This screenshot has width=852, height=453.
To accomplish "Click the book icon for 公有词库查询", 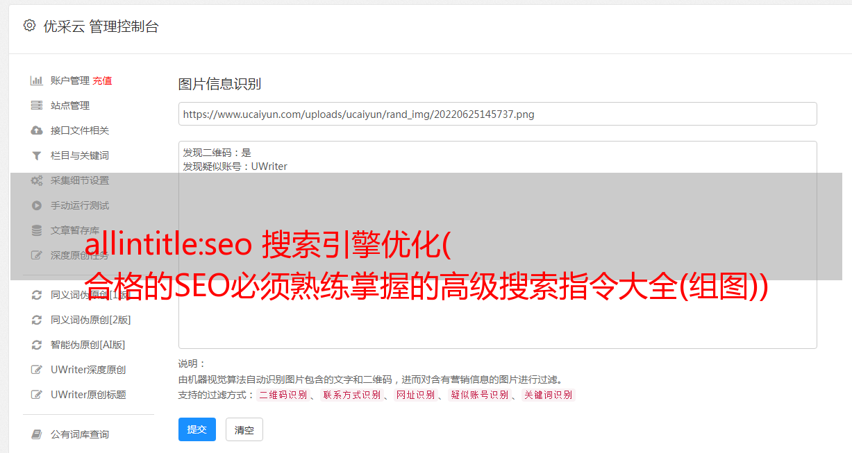I will coord(37,434).
